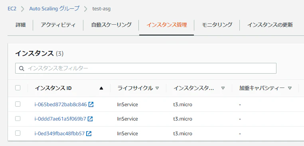
Task: Click t3.micro type in i-065bed872bab8c846 row
Action: point(183,105)
